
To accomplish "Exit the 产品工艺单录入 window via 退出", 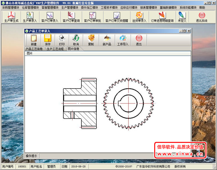I will pyautogui.click(x=139, y=40).
